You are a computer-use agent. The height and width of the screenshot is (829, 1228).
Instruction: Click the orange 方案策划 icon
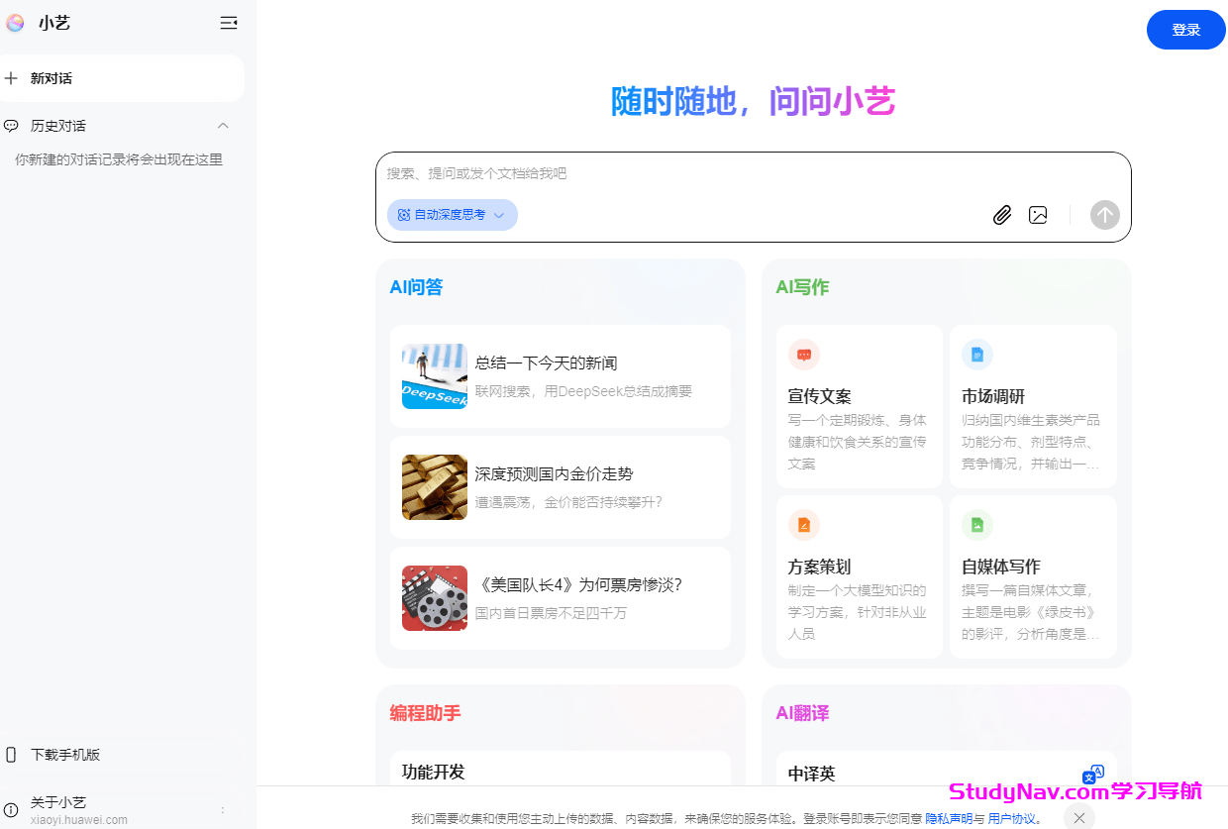[x=804, y=525]
